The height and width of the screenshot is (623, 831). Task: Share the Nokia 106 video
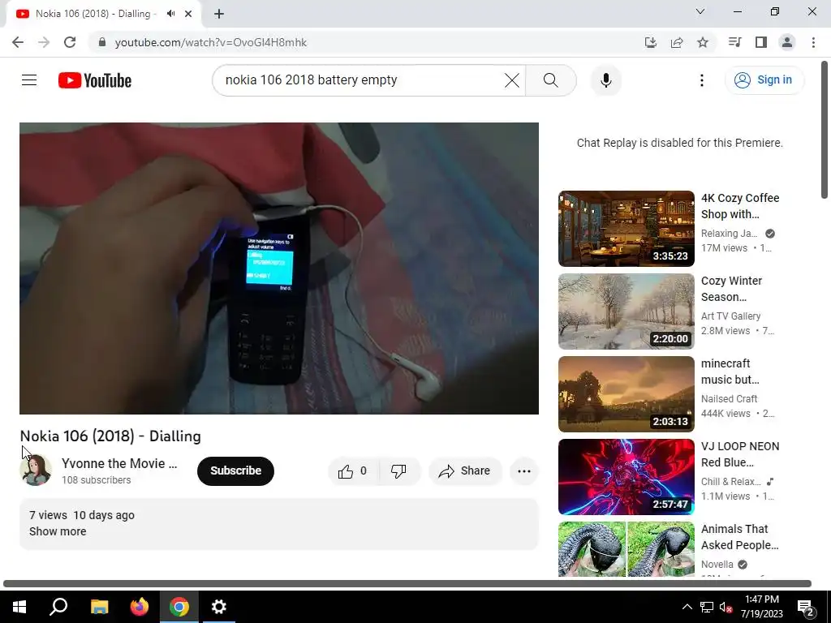pyautogui.click(x=464, y=471)
